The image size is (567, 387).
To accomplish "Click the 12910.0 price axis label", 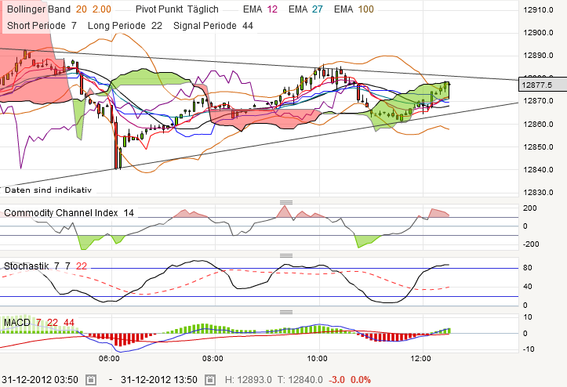I will (x=538, y=9).
